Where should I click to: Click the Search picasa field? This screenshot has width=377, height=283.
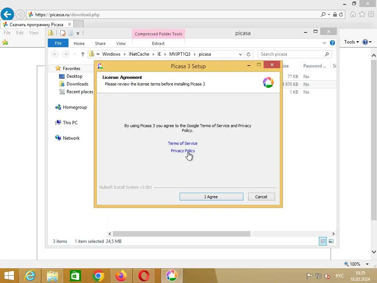[x=295, y=54]
